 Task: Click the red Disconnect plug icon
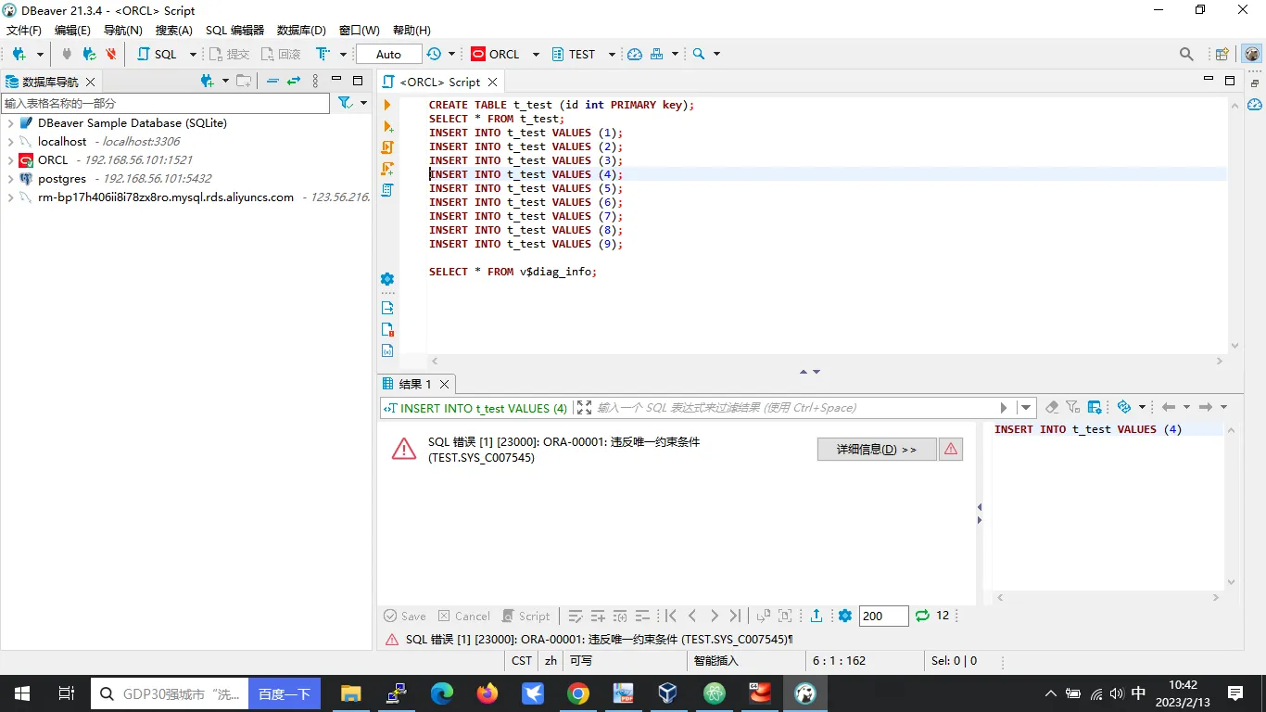(111, 55)
